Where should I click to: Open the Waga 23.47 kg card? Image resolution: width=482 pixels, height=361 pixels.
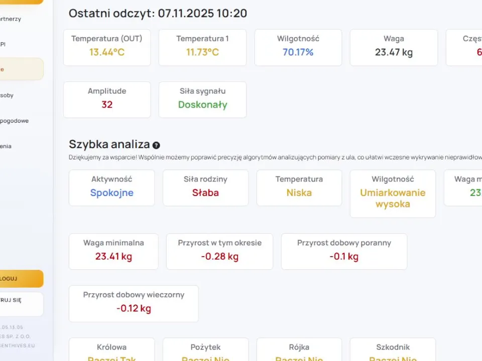click(394, 47)
